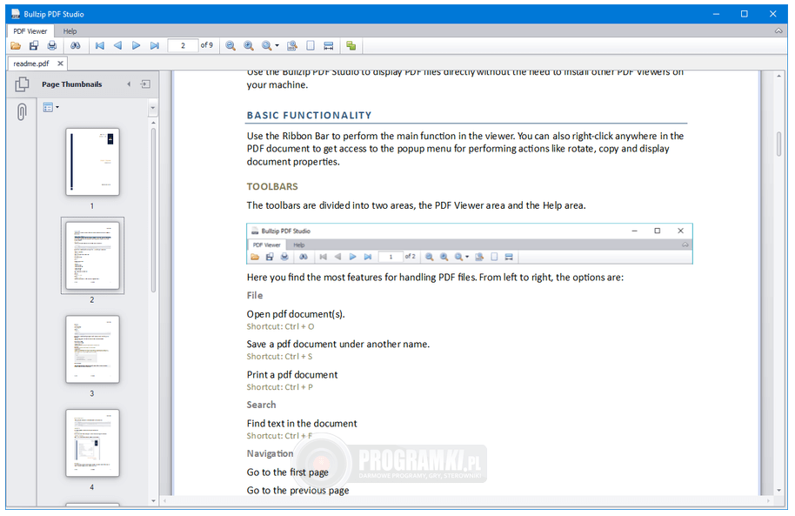This screenshot has width=795, height=516.
Task: Go to the first page
Action: coord(100,45)
